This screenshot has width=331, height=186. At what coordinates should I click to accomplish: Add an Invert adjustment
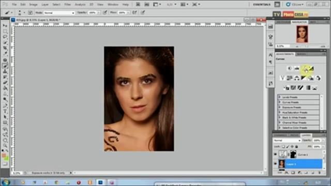point(286,88)
